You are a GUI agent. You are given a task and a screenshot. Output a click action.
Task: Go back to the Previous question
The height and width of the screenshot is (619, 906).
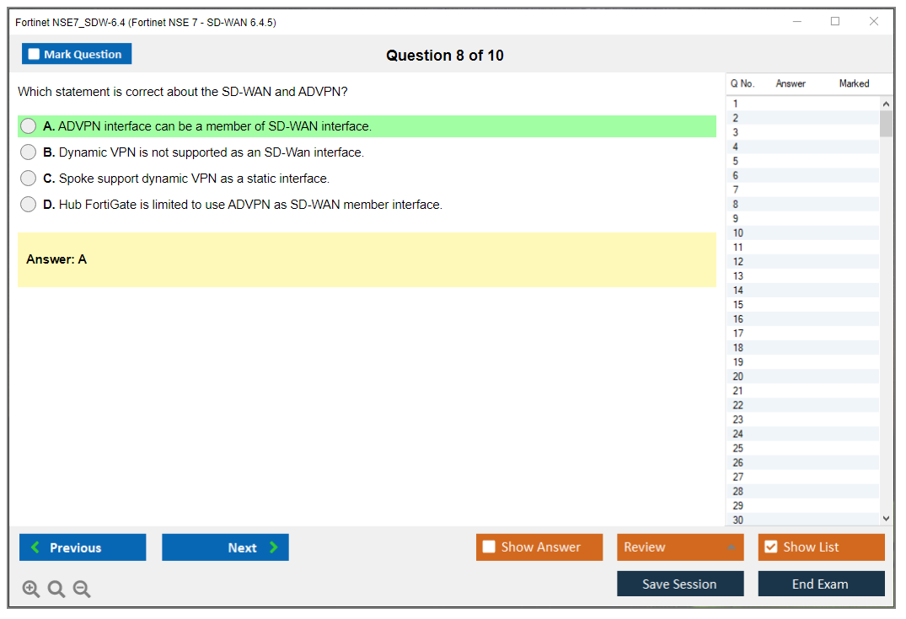click(83, 547)
